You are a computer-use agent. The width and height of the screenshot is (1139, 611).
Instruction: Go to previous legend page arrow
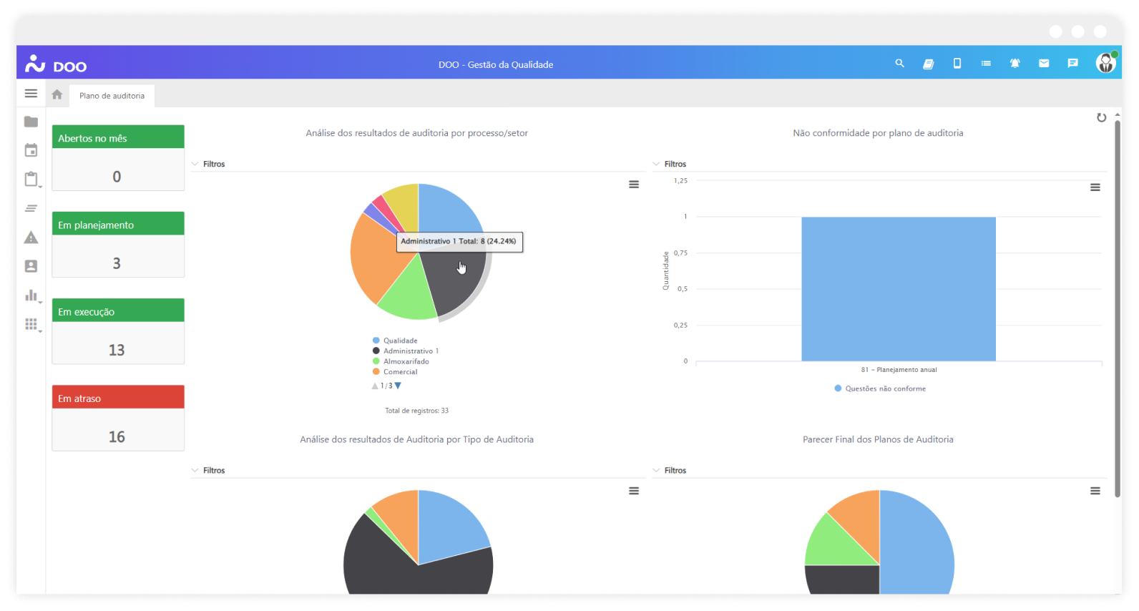coord(375,386)
